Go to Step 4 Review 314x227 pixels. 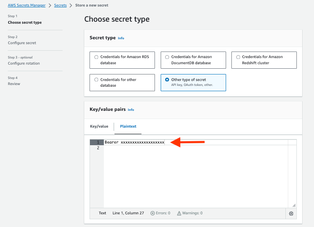pos(14,84)
